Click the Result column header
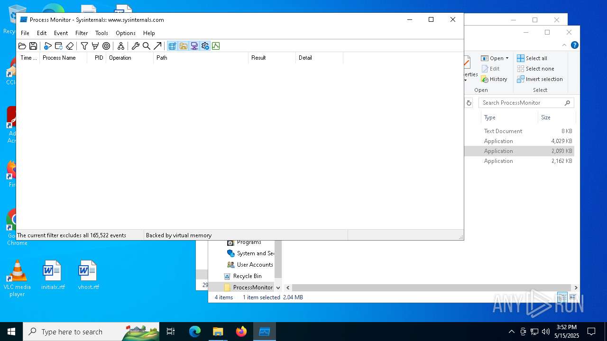 pos(272,58)
